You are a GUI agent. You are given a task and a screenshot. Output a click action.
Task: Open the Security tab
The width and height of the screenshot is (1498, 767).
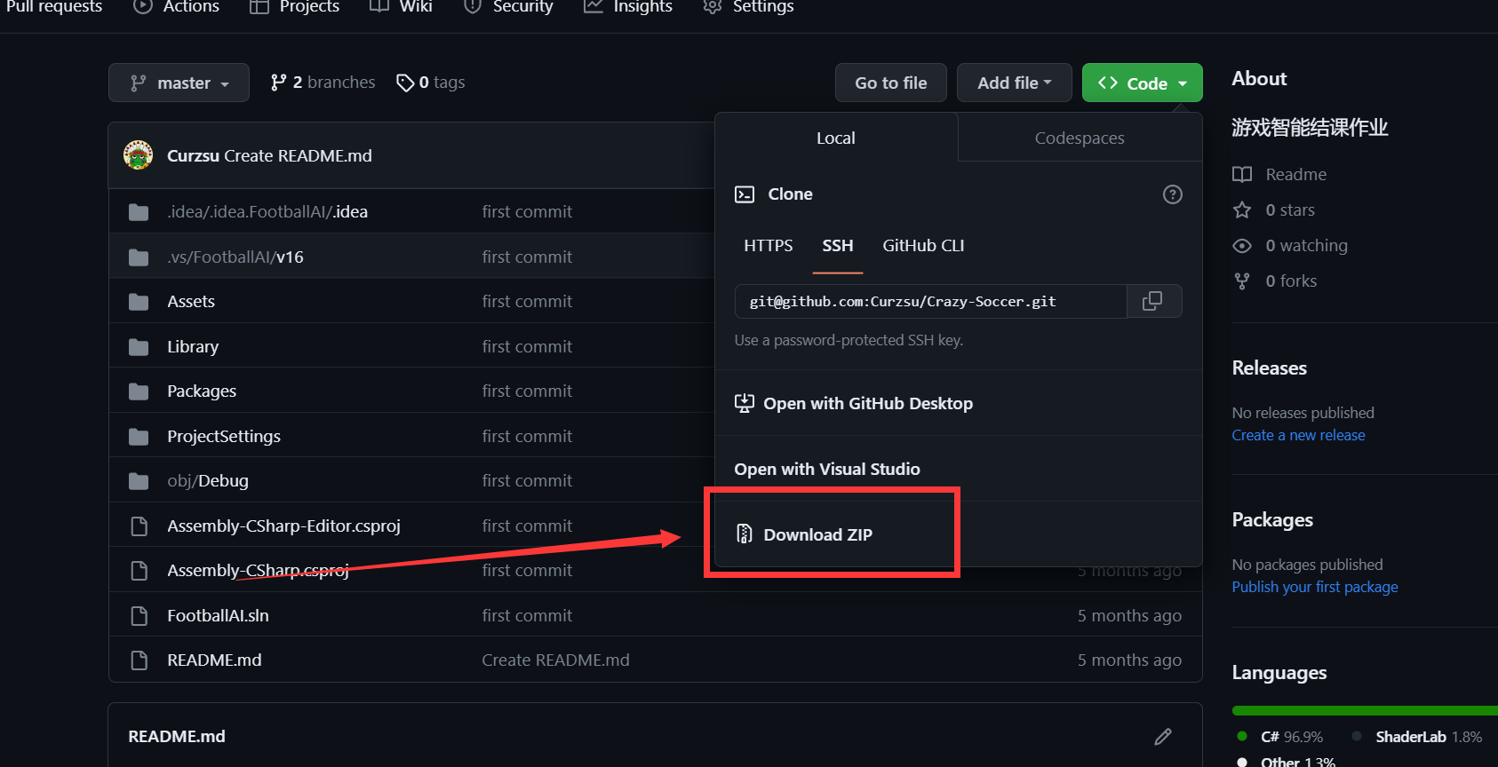(x=508, y=6)
